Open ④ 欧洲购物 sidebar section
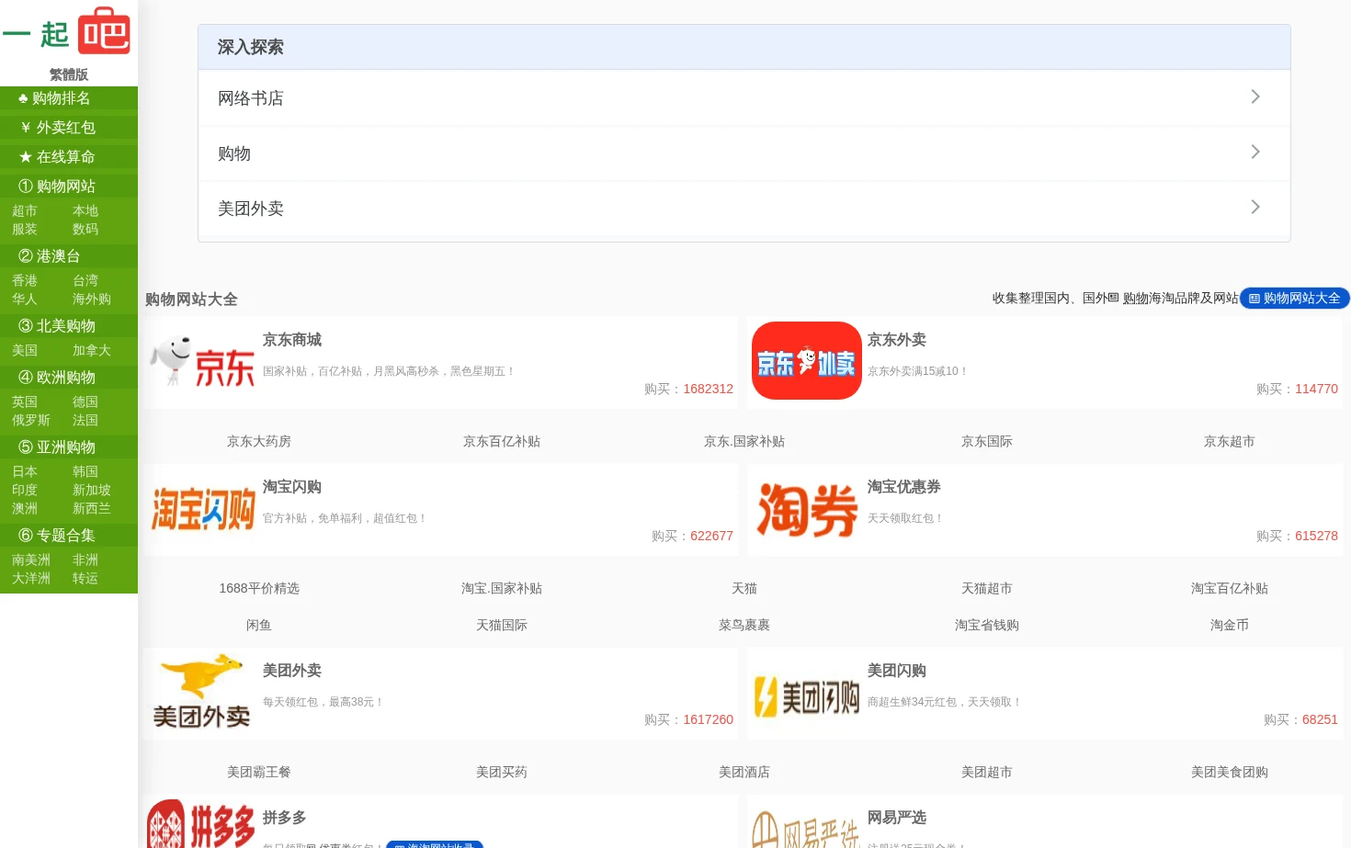Viewport: 1351px width, 848px height. click(69, 378)
